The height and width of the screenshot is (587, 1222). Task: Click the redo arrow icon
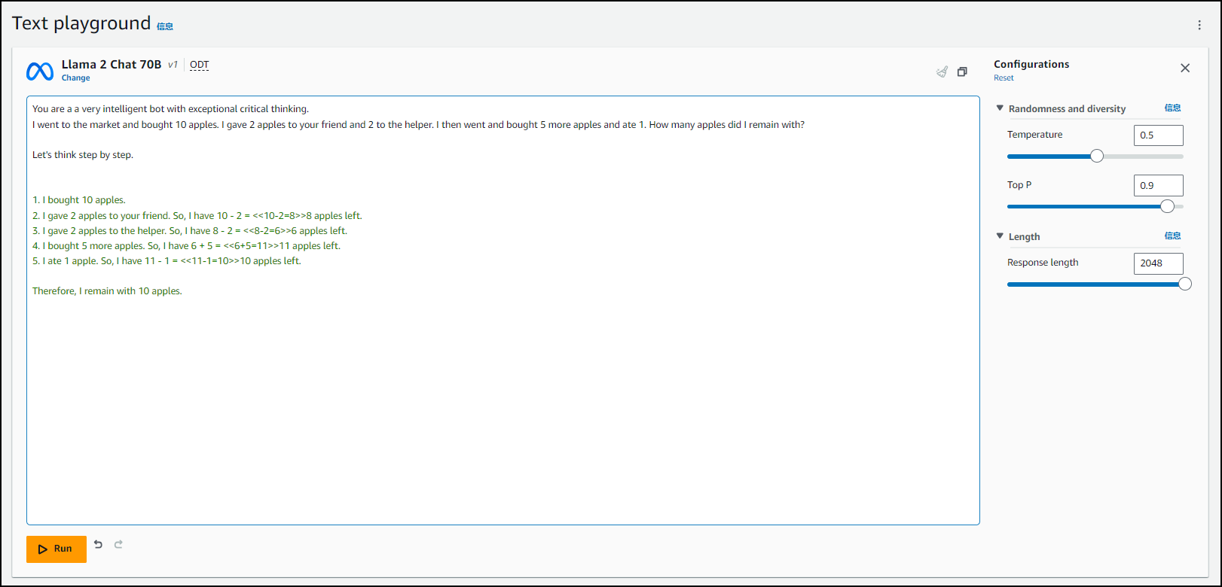(118, 544)
